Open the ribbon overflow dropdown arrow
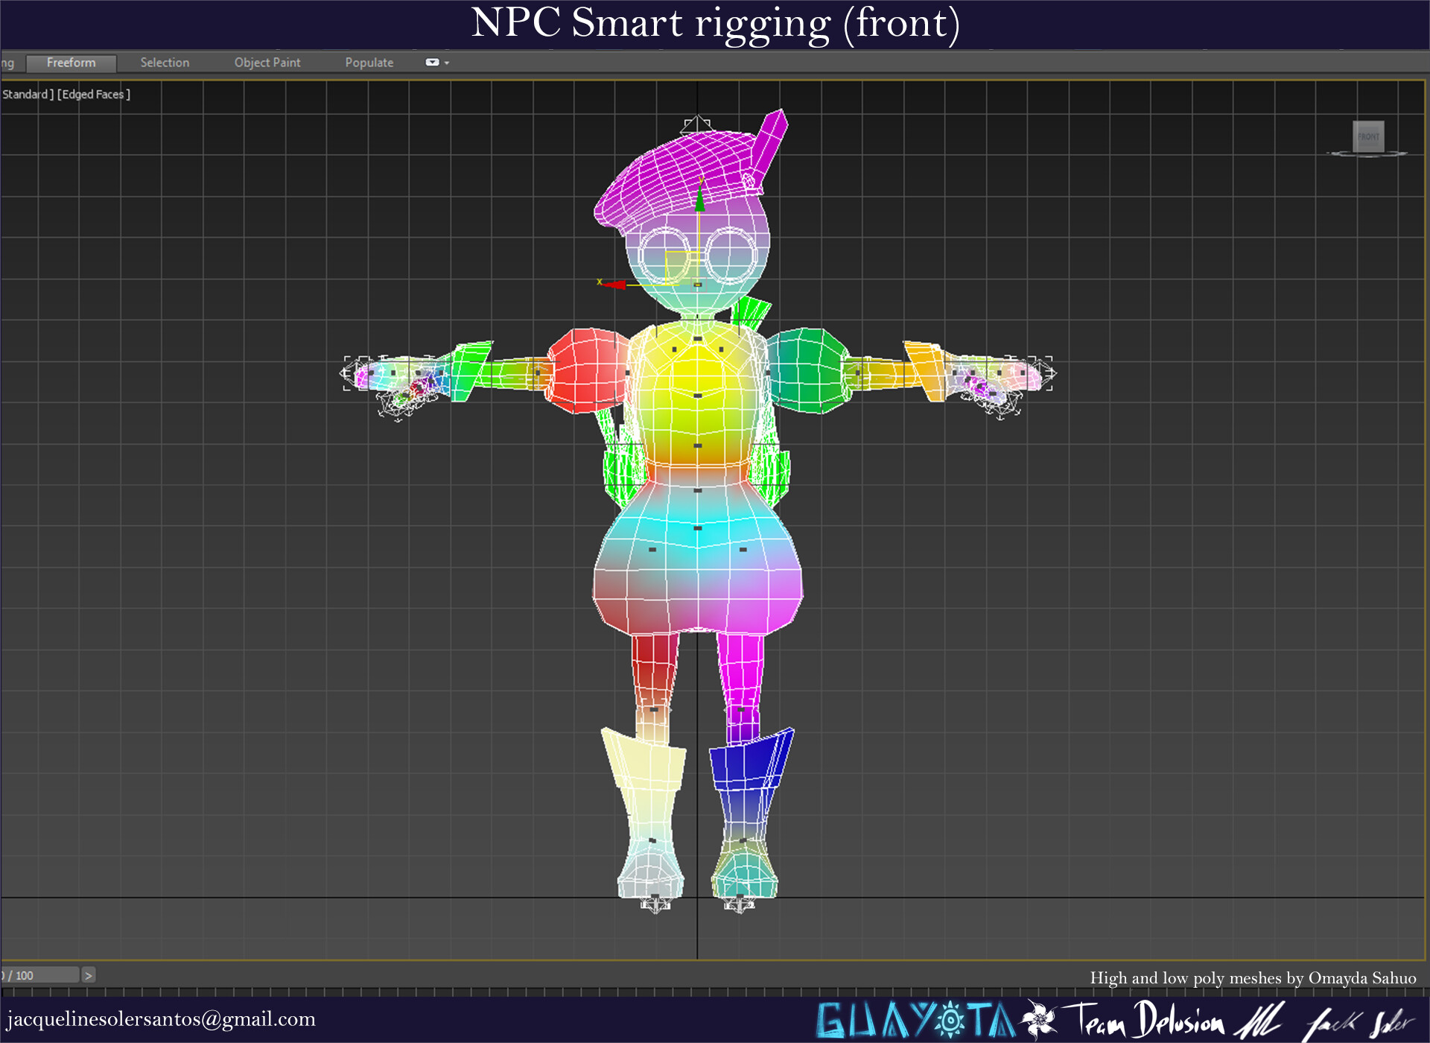The image size is (1430, 1043). click(447, 63)
